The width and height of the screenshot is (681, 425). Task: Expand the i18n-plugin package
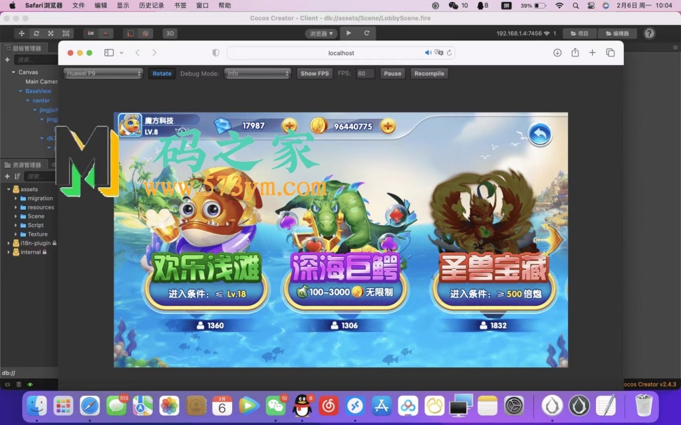(8, 243)
